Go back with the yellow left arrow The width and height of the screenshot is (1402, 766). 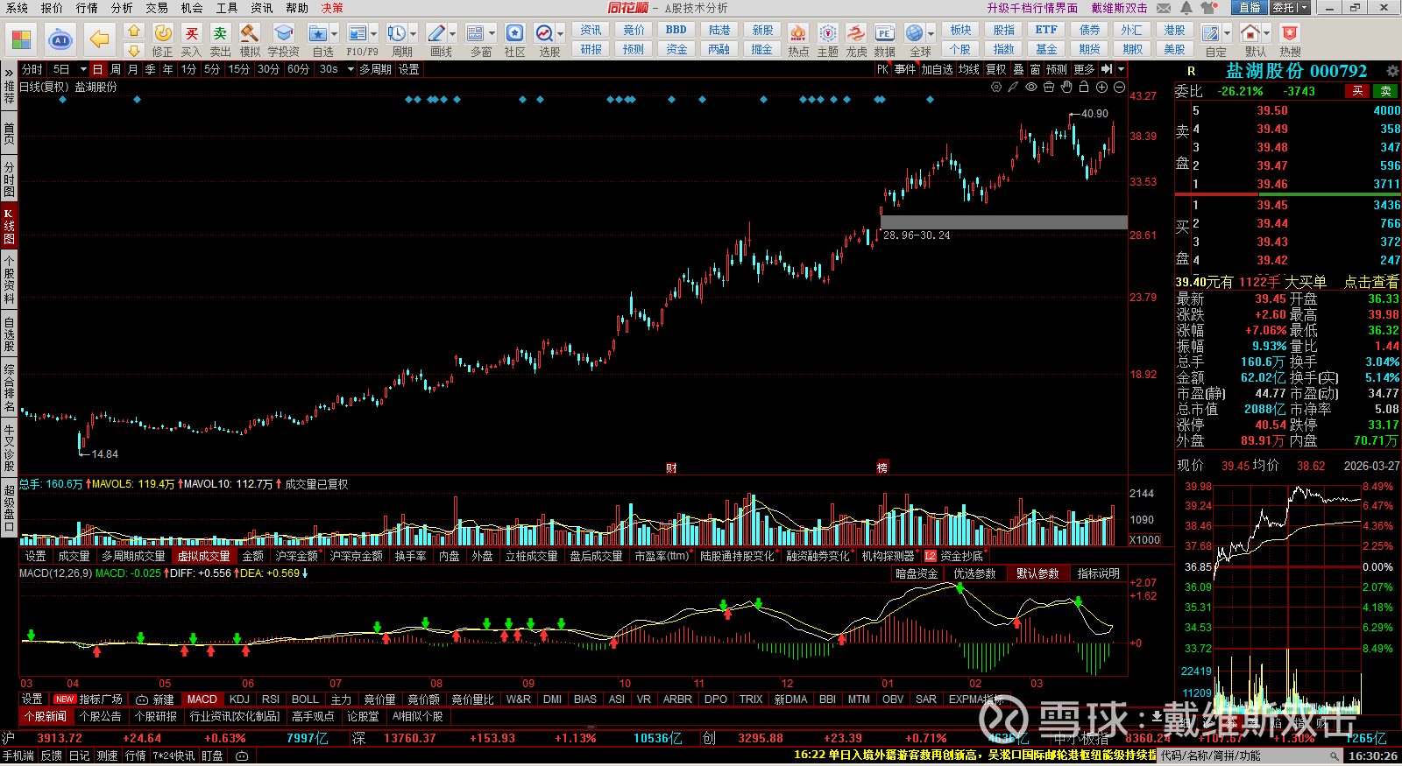[100, 39]
